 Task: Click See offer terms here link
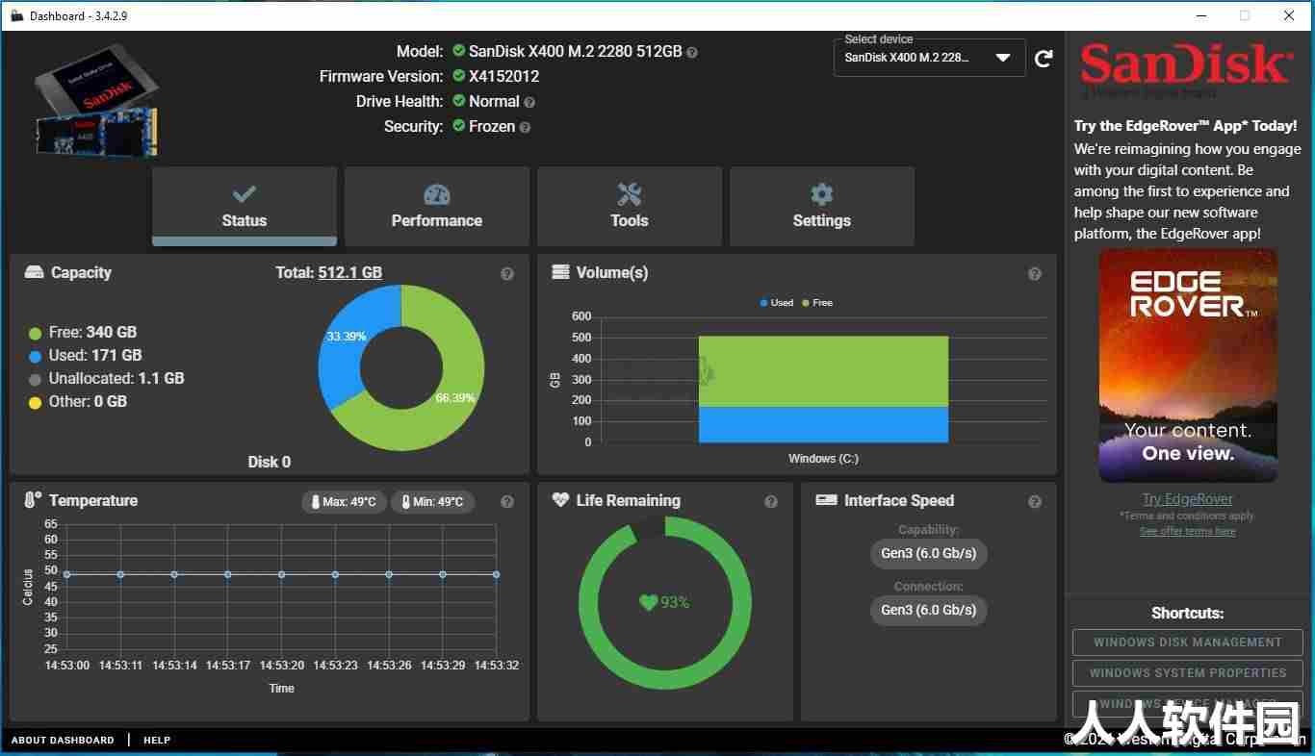(x=1187, y=531)
